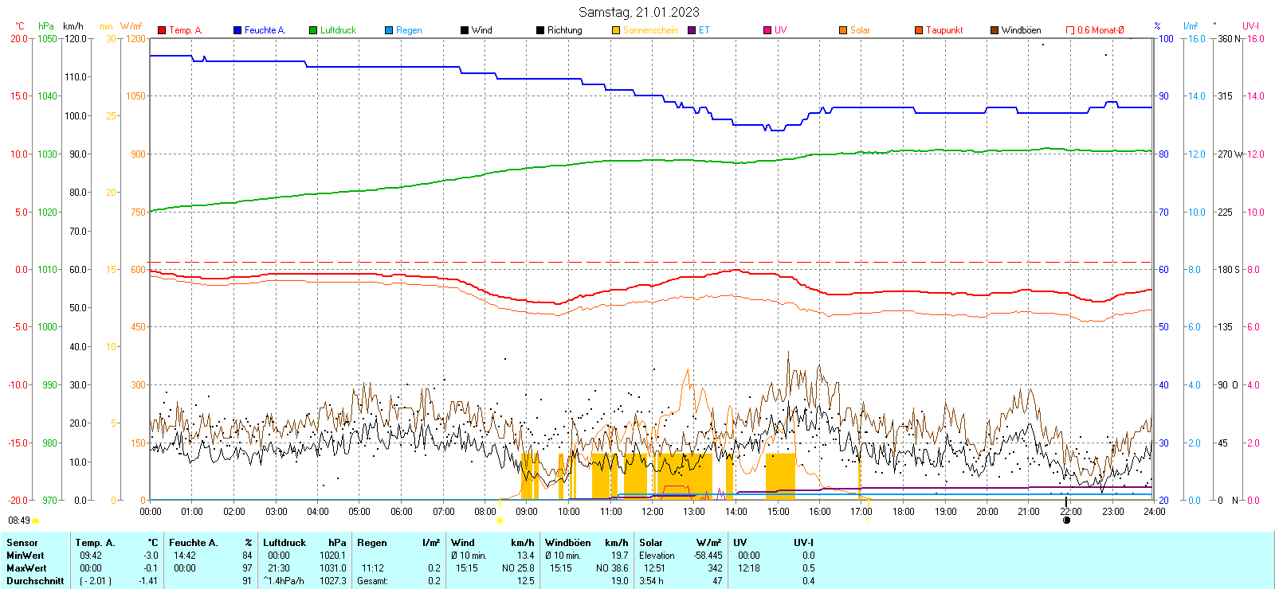Viewport: 1275px width, 589px height.
Task: Click the brown Windböen legend square
Action: tap(994, 30)
